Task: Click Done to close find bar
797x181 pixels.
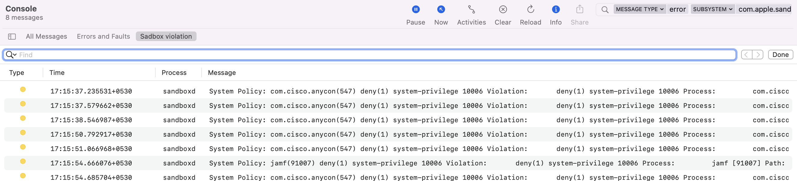Action: tap(780, 55)
